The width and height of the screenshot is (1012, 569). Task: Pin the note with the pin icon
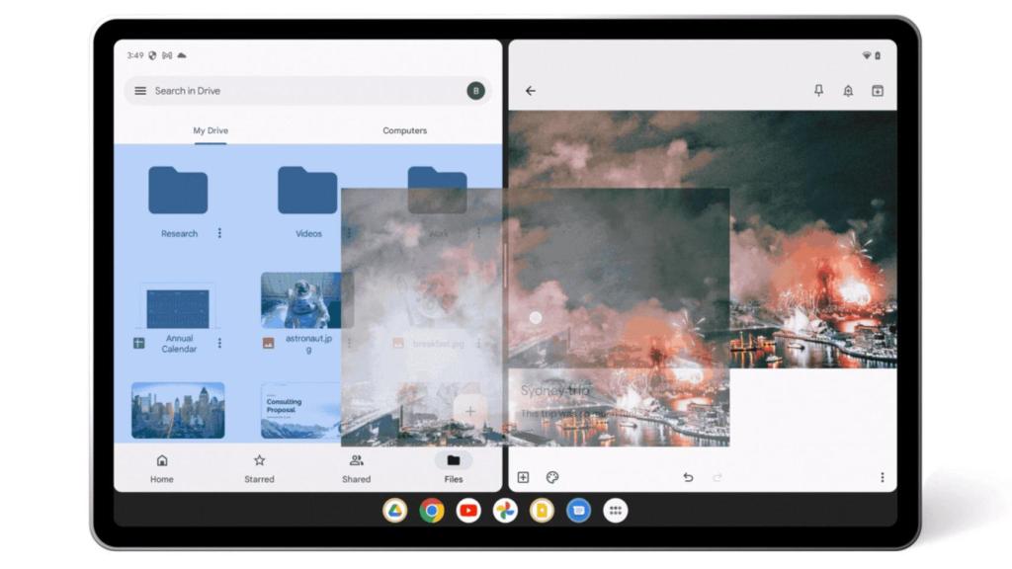[818, 91]
